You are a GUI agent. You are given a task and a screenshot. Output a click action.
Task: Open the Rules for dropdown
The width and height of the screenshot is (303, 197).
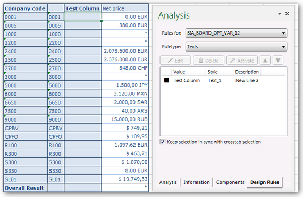pyautogui.click(x=236, y=33)
